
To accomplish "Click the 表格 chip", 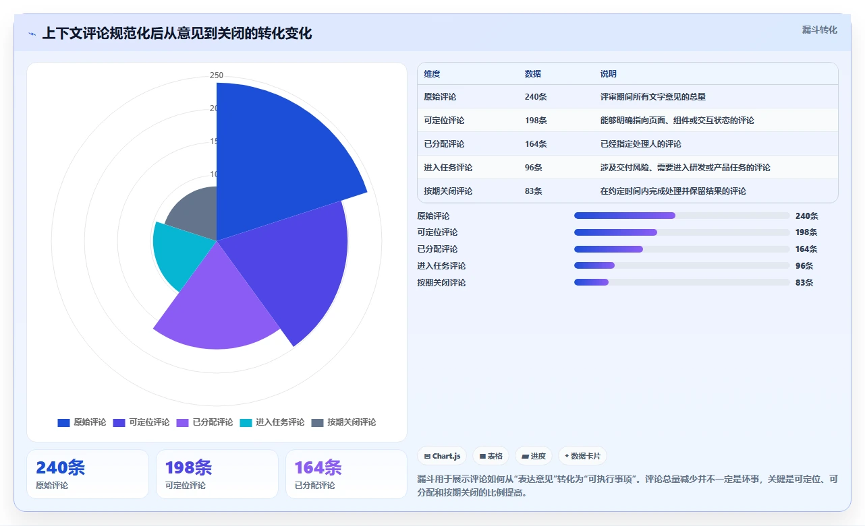I will [x=491, y=456].
